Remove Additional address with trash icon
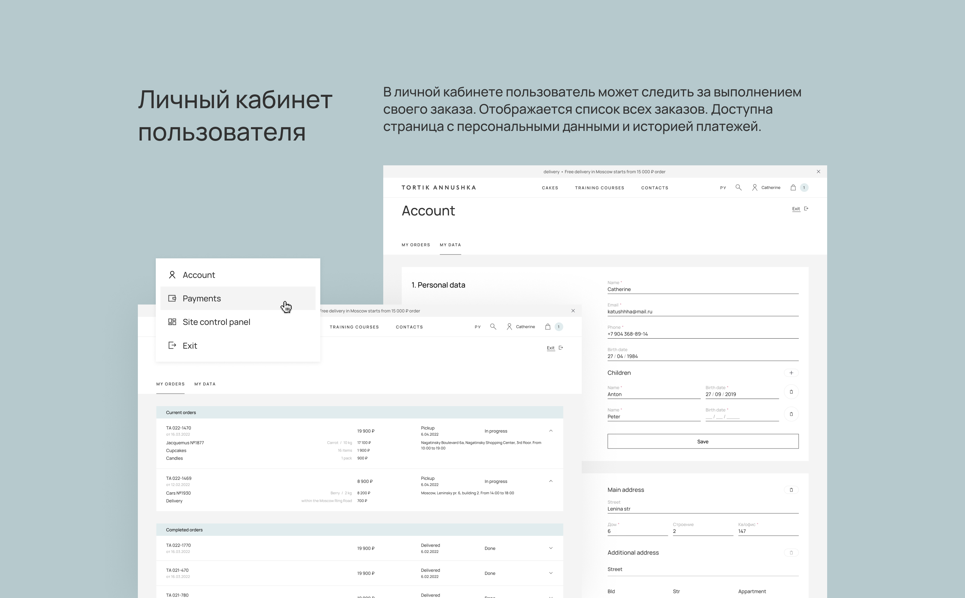This screenshot has height=598, width=965. (x=791, y=553)
